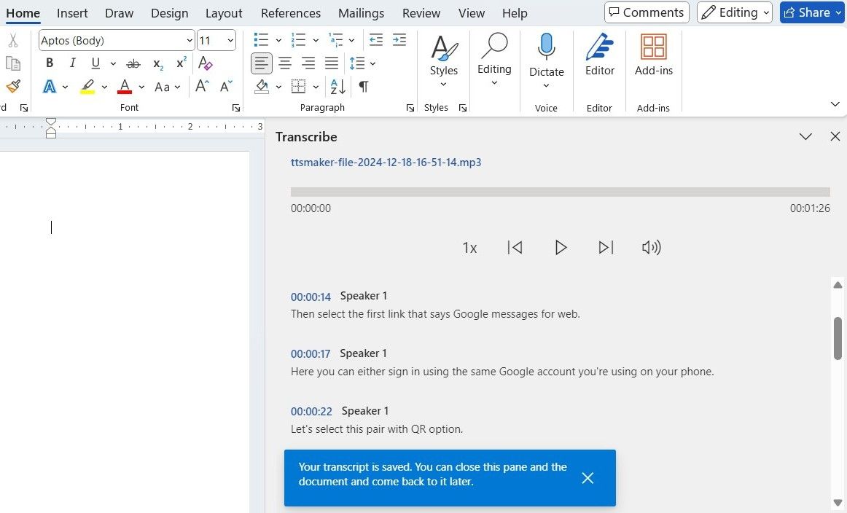Viewport: 847px width, 513px height.
Task: Jump to timestamp 00:00:17 in transcript
Action: point(311,354)
